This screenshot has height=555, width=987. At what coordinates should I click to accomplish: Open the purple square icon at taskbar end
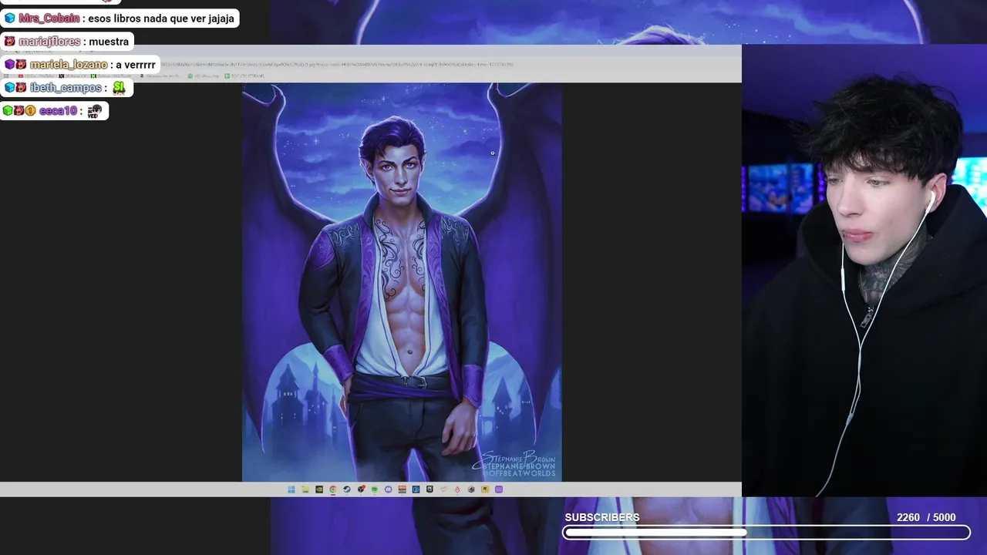tap(499, 489)
